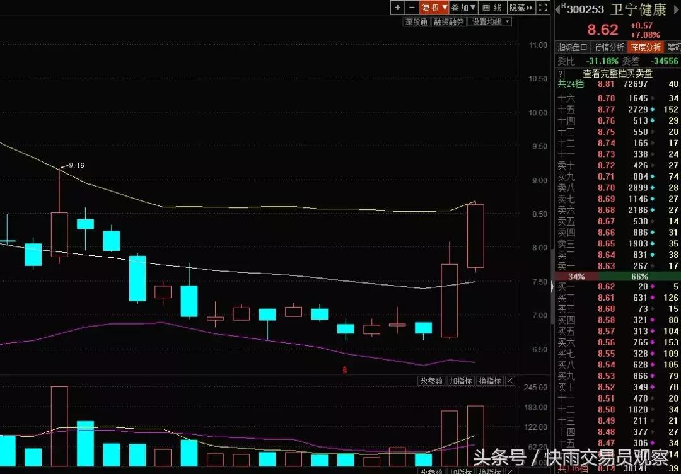681x474 pixels.
Task: Zoom out the chart with minus icon
Action: [x=410, y=8]
